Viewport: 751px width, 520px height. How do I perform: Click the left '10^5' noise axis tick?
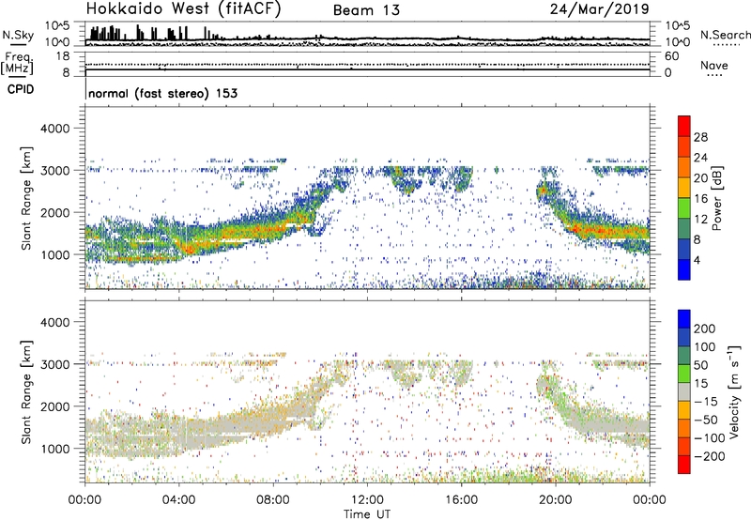57,26
